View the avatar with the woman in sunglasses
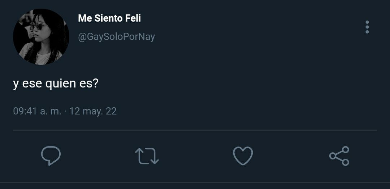The height and width of the screenshot is (189, 390). (x=41, y=37)
